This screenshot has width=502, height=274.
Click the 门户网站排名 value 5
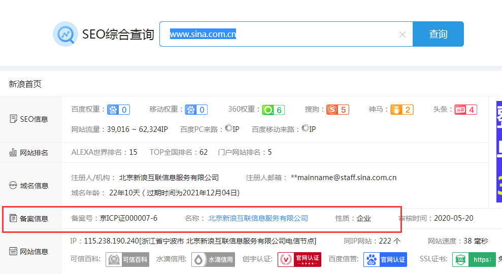click(x=270, y=152)
